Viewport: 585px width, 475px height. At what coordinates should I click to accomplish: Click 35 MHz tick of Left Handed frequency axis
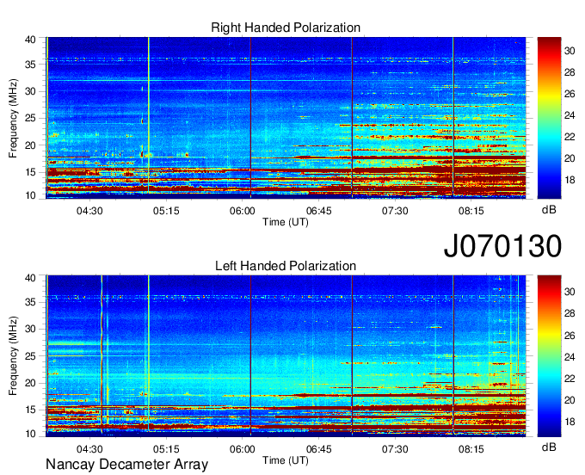[x=30, y=302]
